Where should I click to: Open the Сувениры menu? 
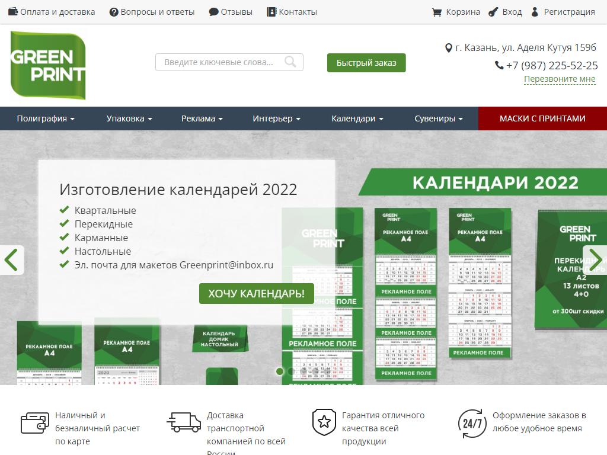439,118
